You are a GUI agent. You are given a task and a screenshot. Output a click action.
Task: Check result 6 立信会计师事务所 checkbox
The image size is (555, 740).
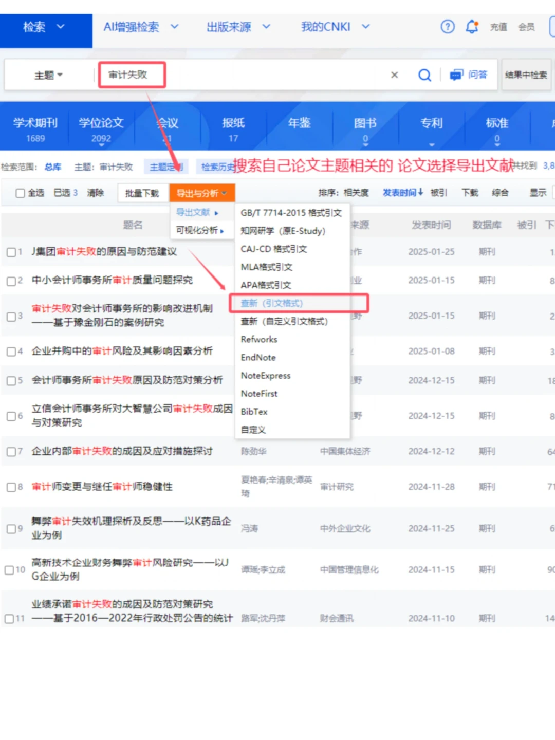pos(11,416)
